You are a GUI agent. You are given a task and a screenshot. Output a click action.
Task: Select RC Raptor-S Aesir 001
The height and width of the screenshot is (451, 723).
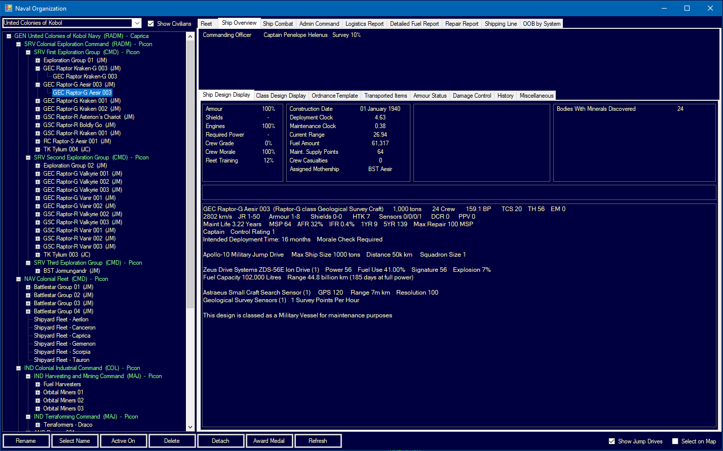[x=77, y=141]
